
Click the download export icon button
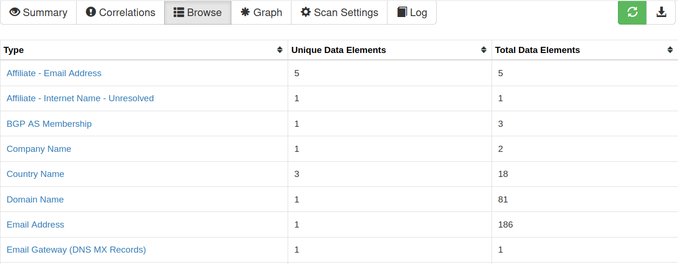661,12
